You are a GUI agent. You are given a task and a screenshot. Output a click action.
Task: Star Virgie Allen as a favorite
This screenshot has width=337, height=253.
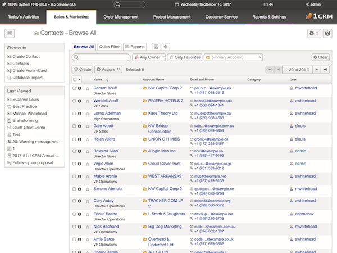(88, 164)
